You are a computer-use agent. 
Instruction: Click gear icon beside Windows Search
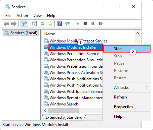click(46, 104)
